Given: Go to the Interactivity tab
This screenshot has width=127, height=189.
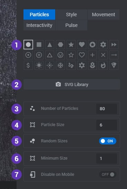Looking at the screenshot, I should [x=39, y=25].
